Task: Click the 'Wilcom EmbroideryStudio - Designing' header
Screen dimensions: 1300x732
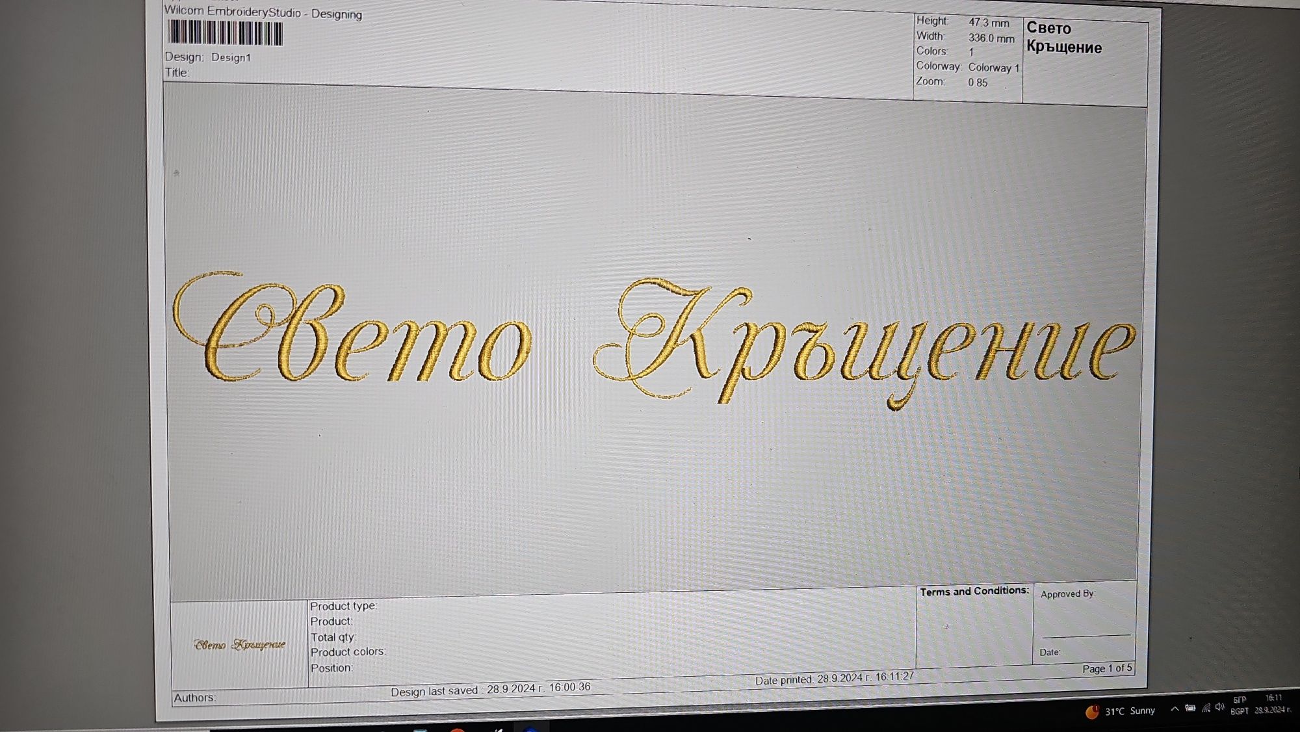Action: [x=263, y=12]
